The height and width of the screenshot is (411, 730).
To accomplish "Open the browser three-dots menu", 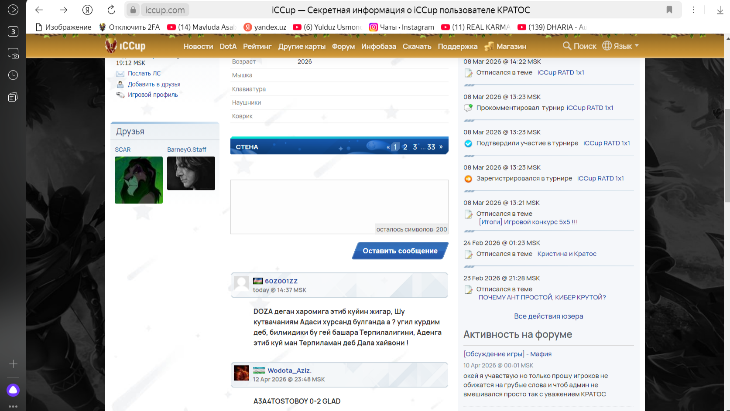I will 693,10.
